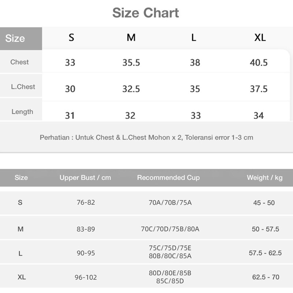Click the Perhatian tolerance note text
The width and height of the screenshot is (293, 293).
click(146, 138)
